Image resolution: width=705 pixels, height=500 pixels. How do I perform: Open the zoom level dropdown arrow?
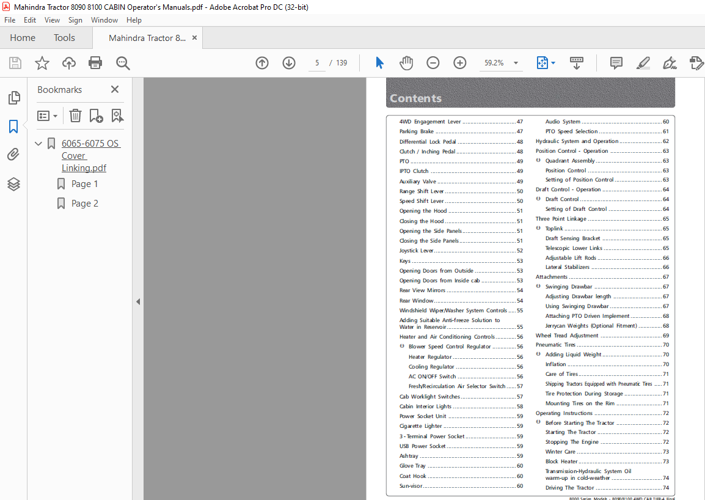(x=516, y=63)
